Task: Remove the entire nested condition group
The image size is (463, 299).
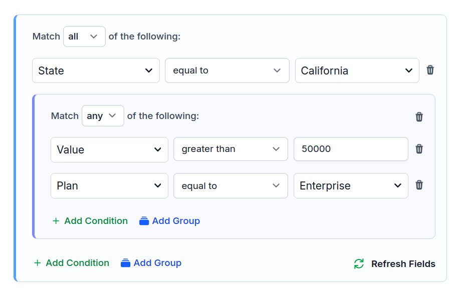Action: [419, 116]
